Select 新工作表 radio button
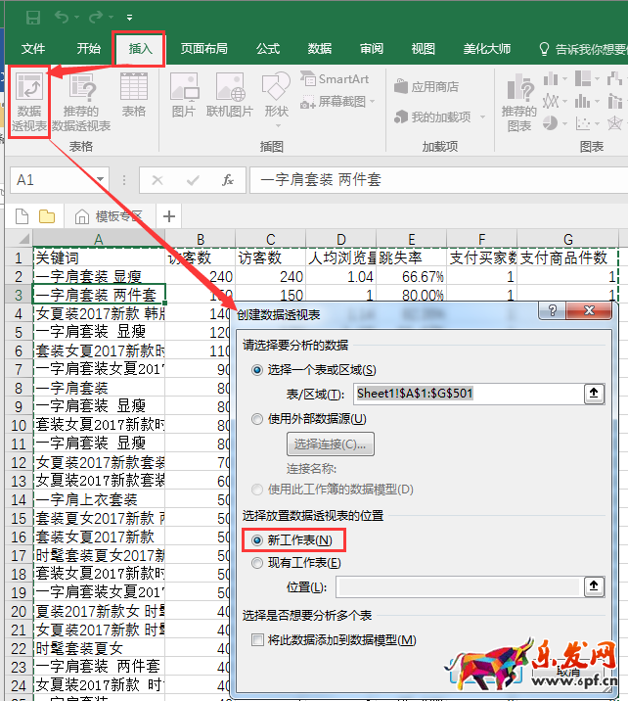 click(x=258, y=540)
